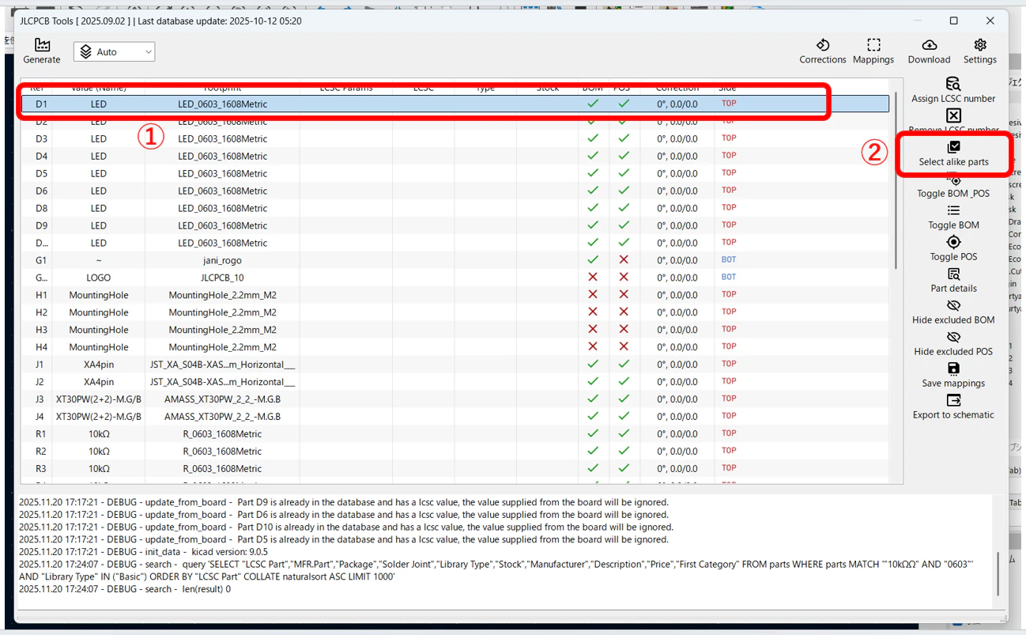Viewport: 1026px width, 635px height.
Task: Click Save mappings
Action: pyautogui.click(x=953, y=376)
